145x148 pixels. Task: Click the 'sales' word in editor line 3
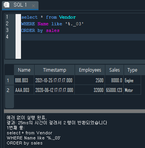tap(53, 30)
